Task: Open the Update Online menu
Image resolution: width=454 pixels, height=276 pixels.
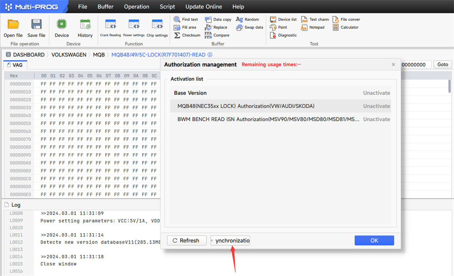Action: 203,7
